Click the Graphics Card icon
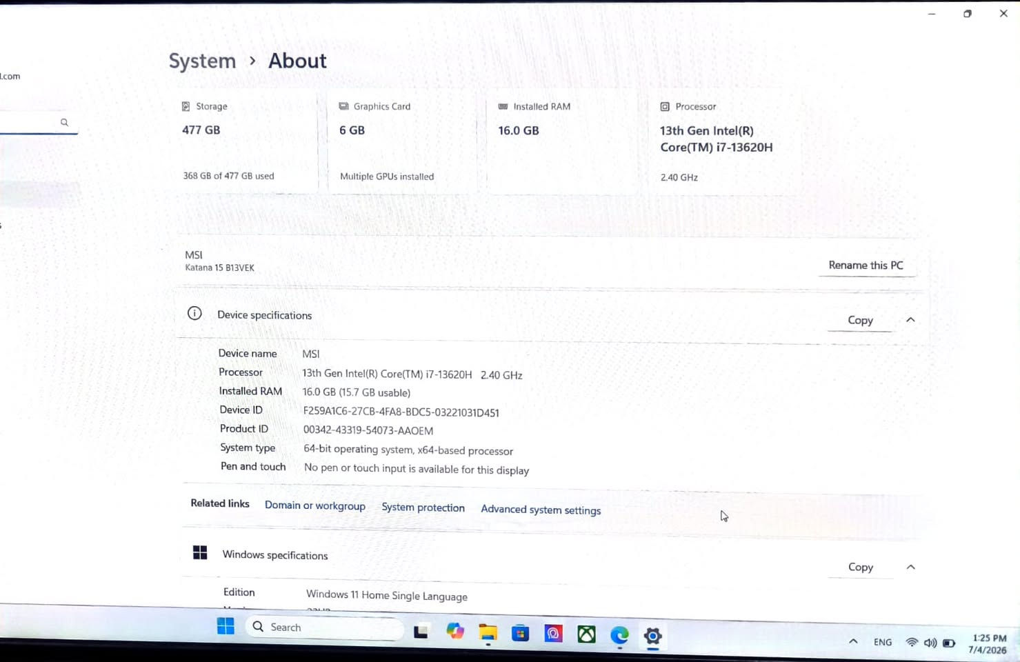1020x662 pixels. [343, 106]
